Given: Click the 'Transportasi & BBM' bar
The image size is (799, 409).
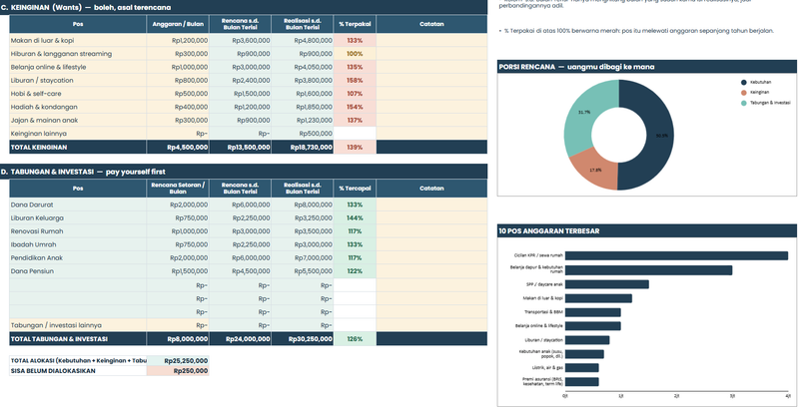Looking at the screenshot, I should [x=592, y=312].
